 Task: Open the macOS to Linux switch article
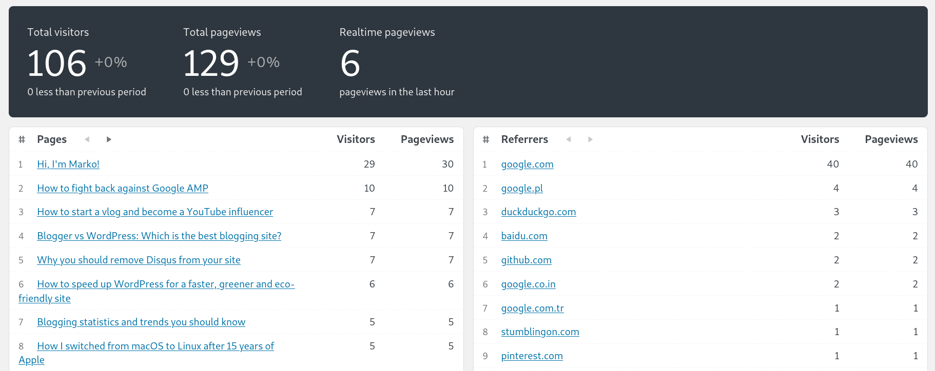tap(155, 346)
